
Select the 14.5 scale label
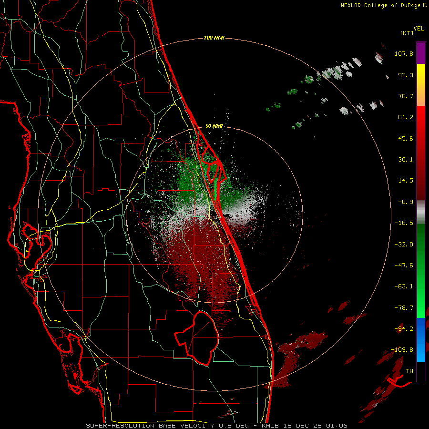tap(406, 181)
